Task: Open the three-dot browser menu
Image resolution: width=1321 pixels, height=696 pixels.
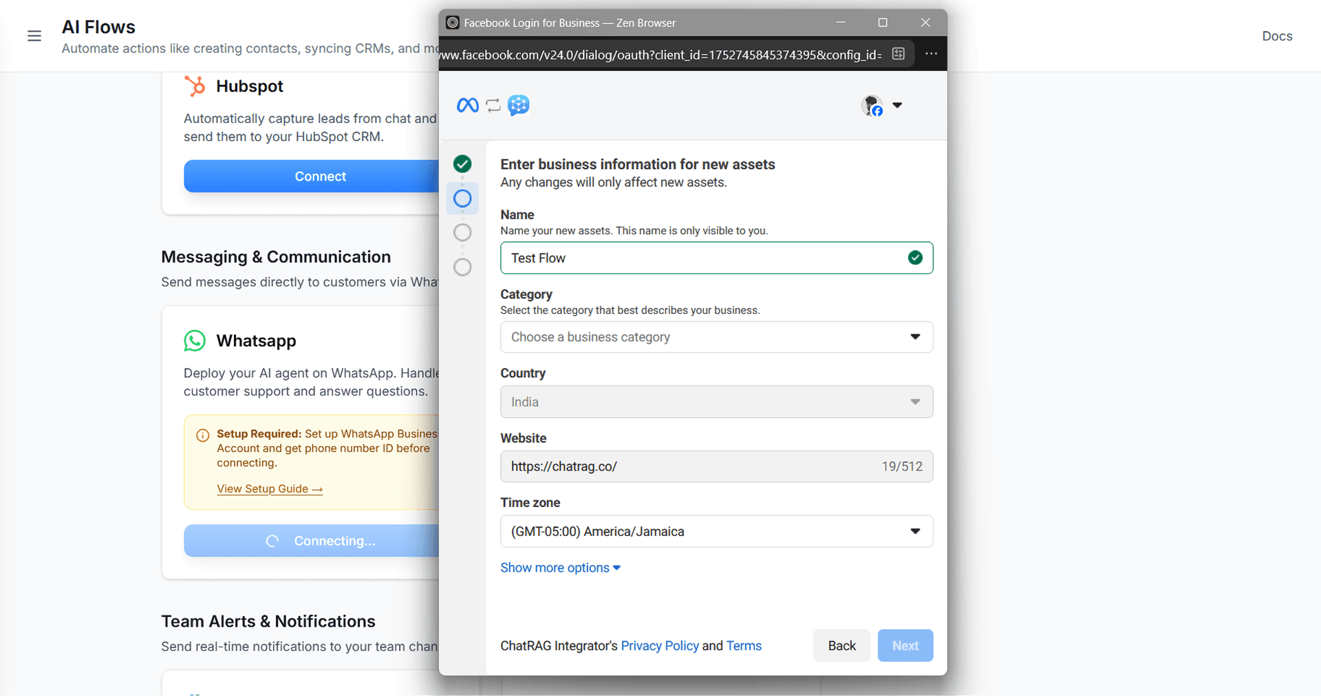Action: click(x=931, y=54)
